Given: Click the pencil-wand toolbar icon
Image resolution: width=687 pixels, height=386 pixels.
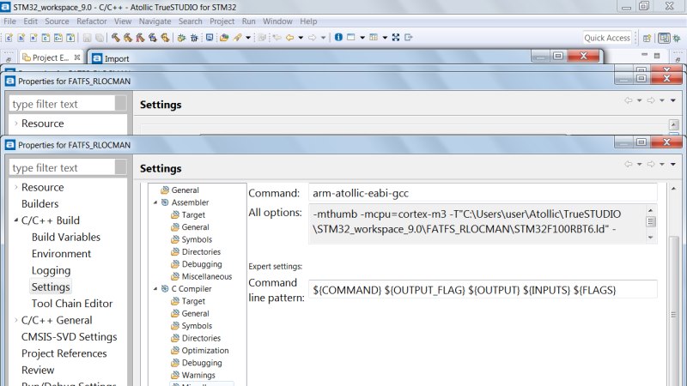Looking at the screenshot, I should coord(238,38).
